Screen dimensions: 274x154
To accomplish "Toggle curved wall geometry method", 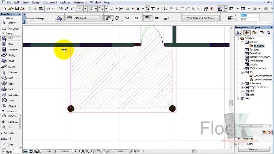I will [118, 18].
